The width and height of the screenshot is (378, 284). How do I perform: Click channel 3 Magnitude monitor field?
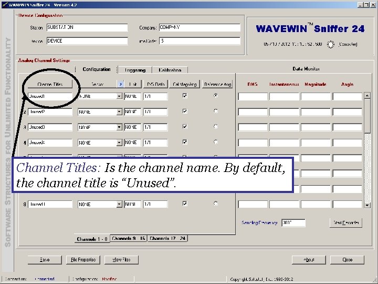point(316,127)
